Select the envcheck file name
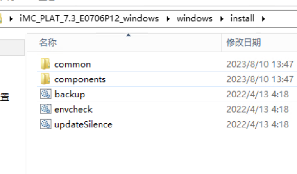Viewport: 297px width, 174px height. pos(73,109)
